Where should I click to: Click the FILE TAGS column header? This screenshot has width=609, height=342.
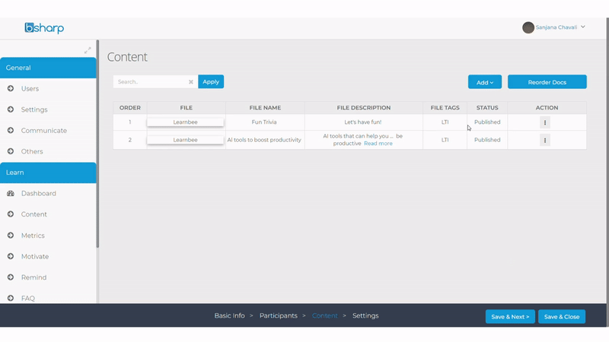(x=445, y=108)
